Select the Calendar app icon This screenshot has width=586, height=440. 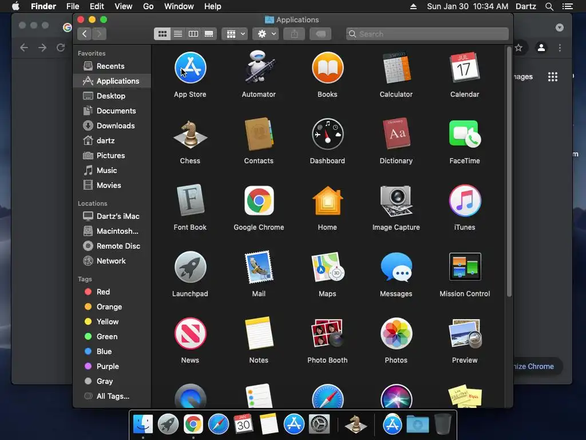coord(465,68)
